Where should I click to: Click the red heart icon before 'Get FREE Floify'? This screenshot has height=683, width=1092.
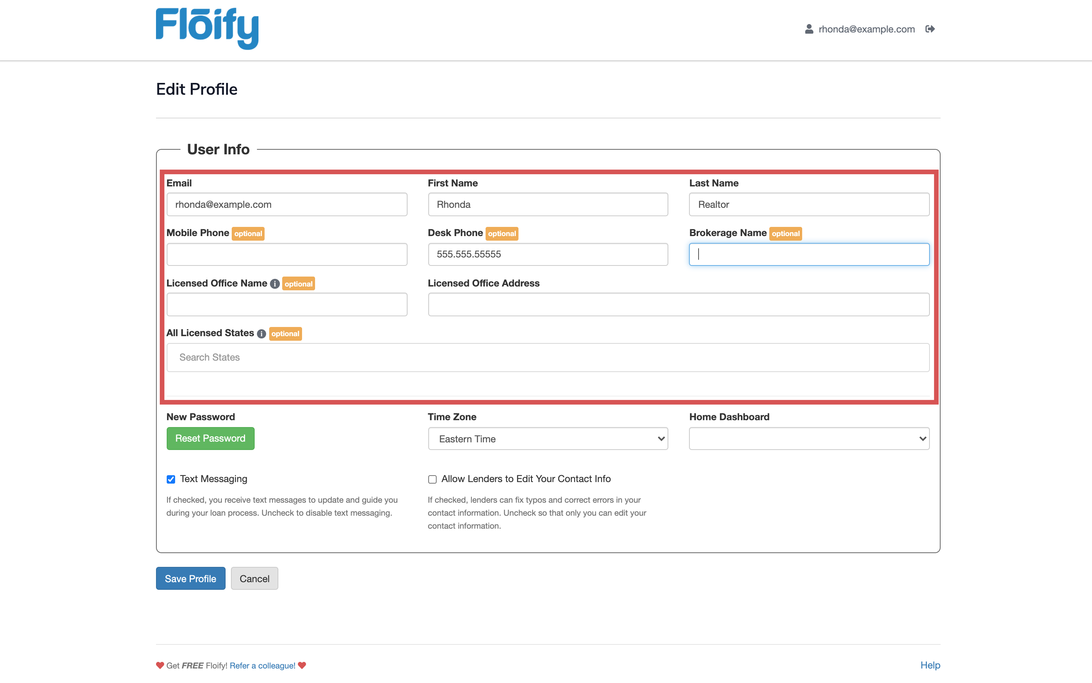point(160,665)
